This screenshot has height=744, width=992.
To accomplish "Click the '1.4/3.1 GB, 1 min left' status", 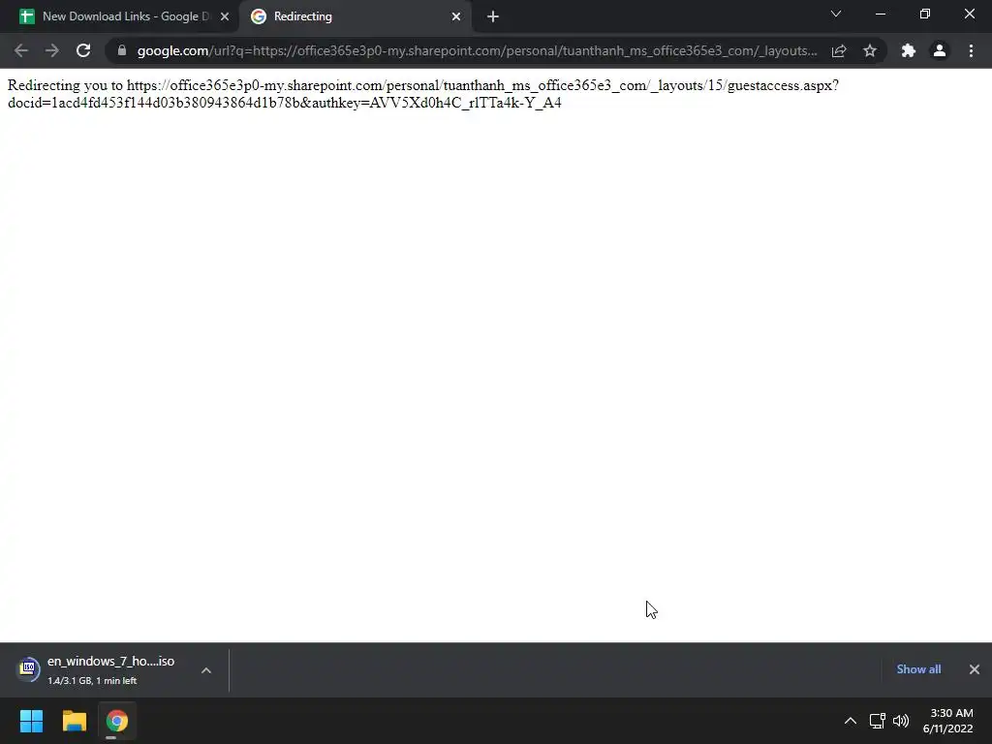I will coord(92,681).
